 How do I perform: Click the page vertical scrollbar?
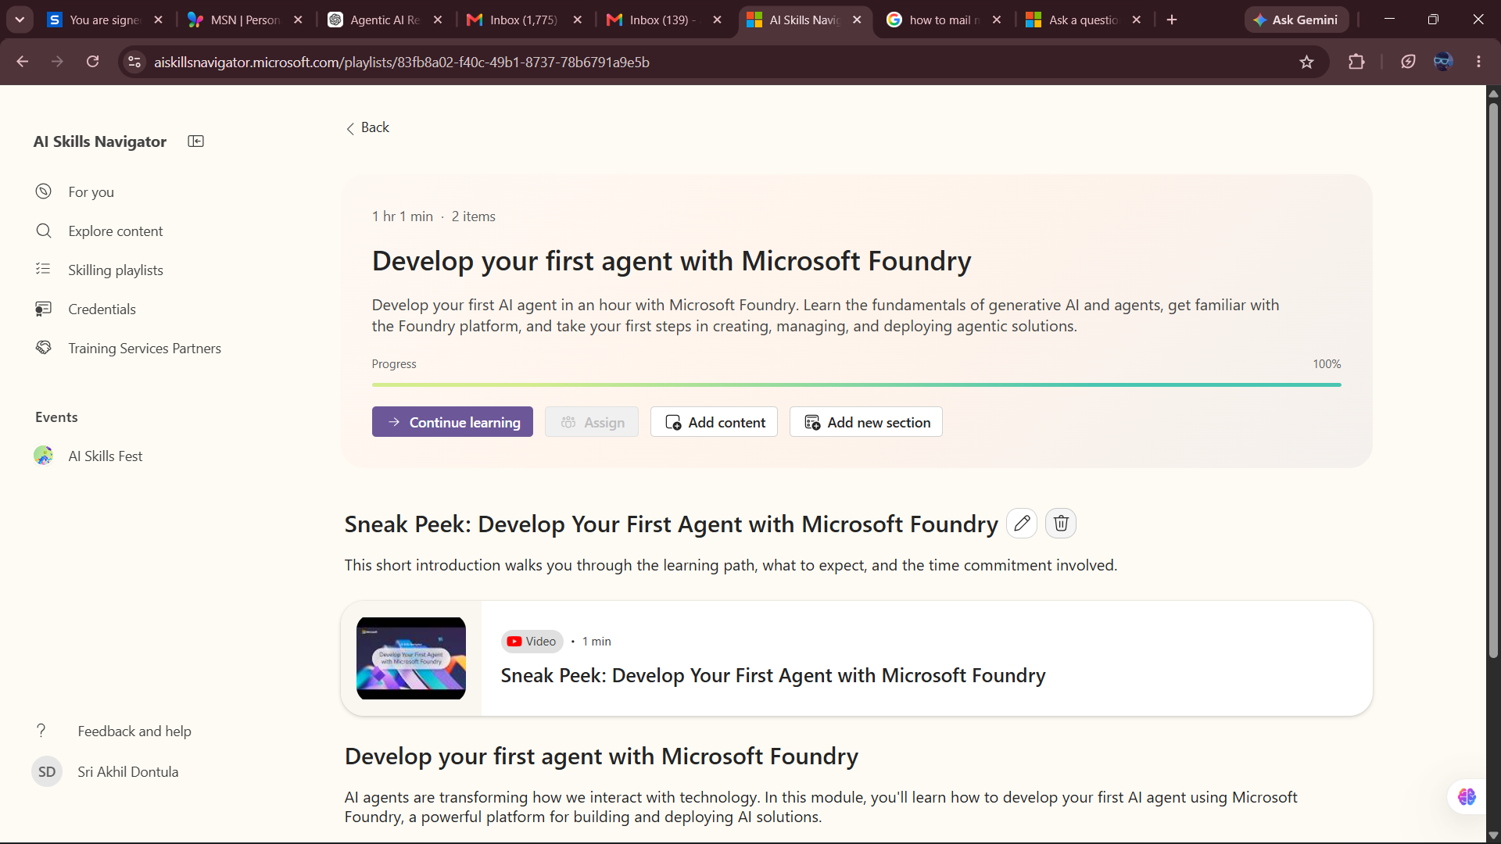coord(1493,379)
